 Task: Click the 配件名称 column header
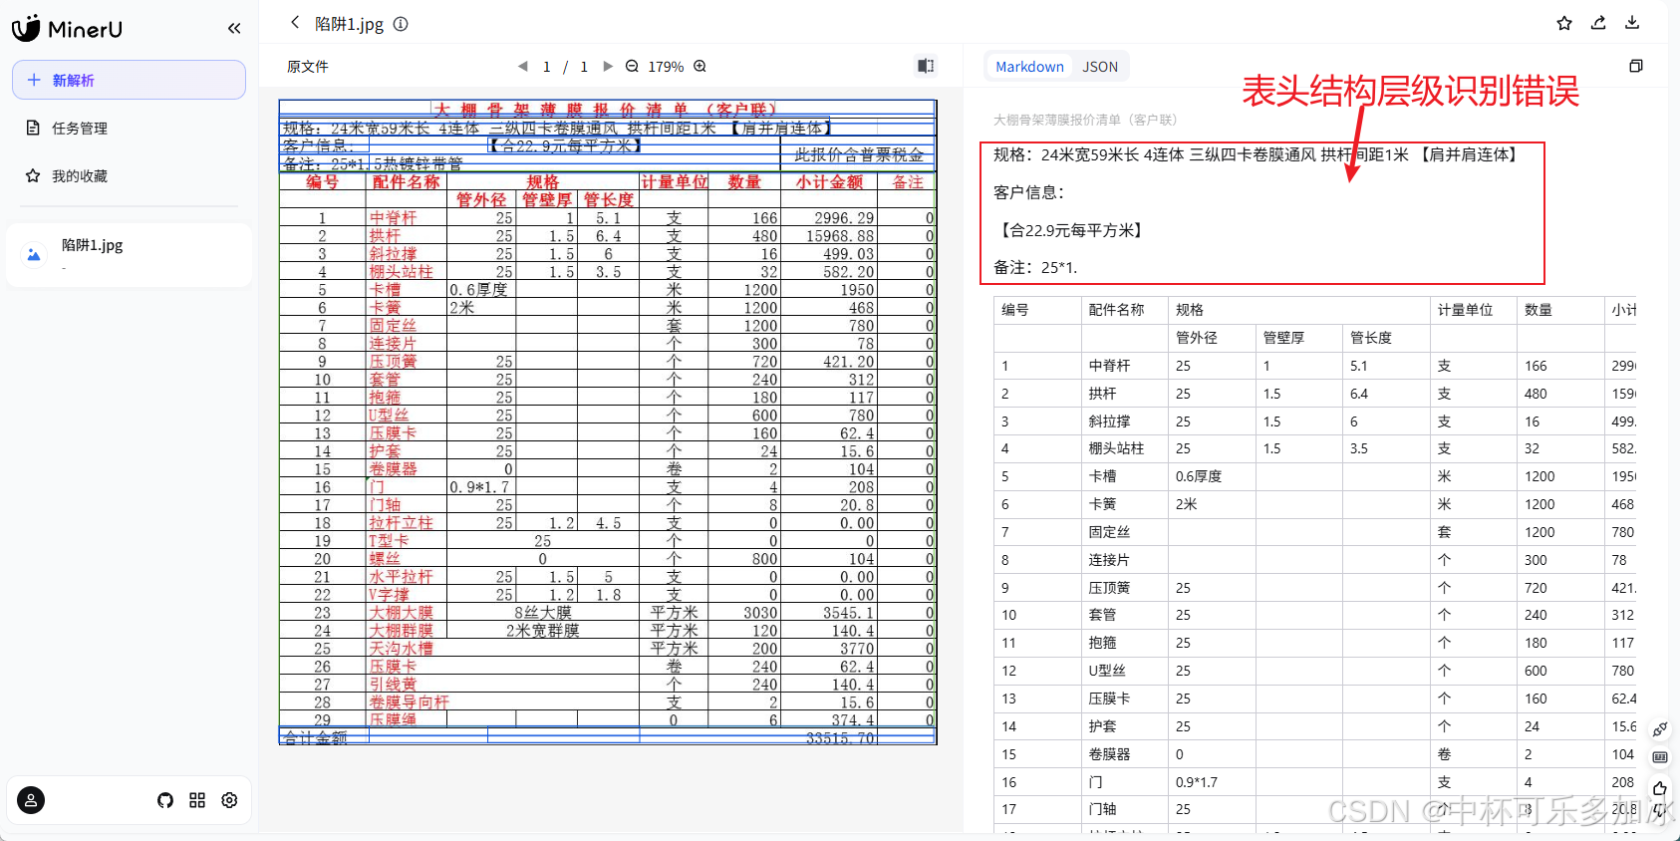[x=1124, y=310]
